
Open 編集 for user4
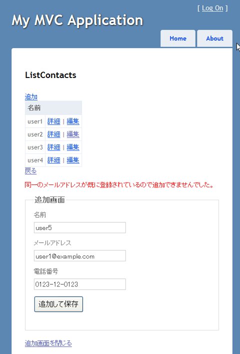click(73, 160)
